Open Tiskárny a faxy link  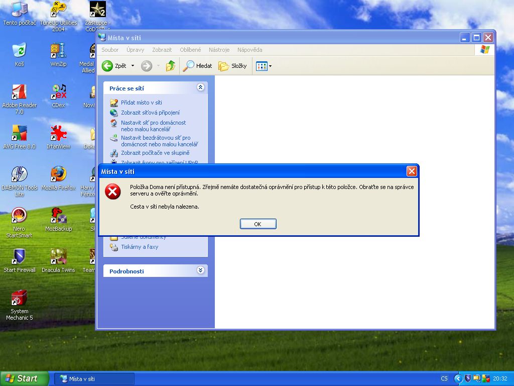click(139, 247)
